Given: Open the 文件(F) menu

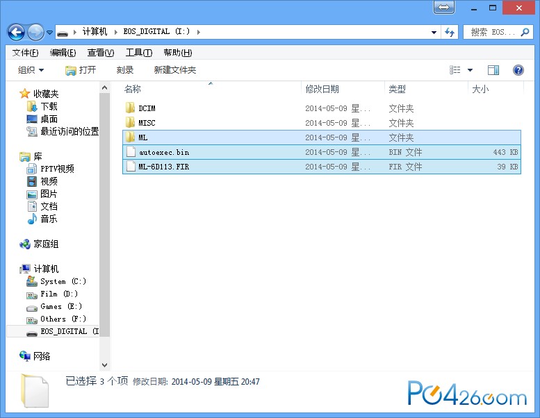Looking at the screenshot, I should click(x=25, y=53).
